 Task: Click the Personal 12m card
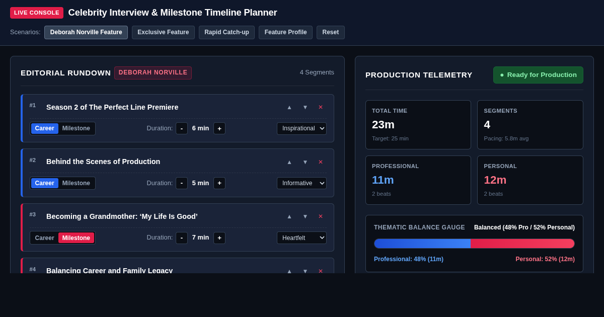(x=530, y=180)
